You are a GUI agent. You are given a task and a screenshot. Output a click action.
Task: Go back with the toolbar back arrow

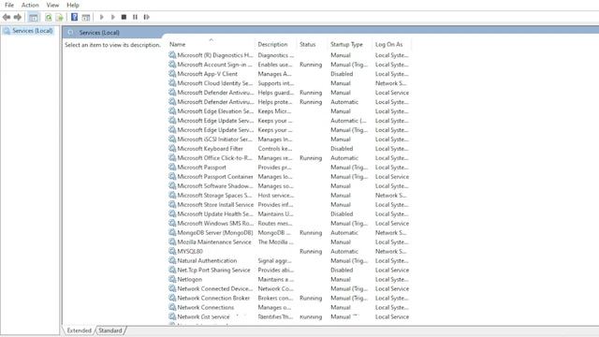(7, 17)
